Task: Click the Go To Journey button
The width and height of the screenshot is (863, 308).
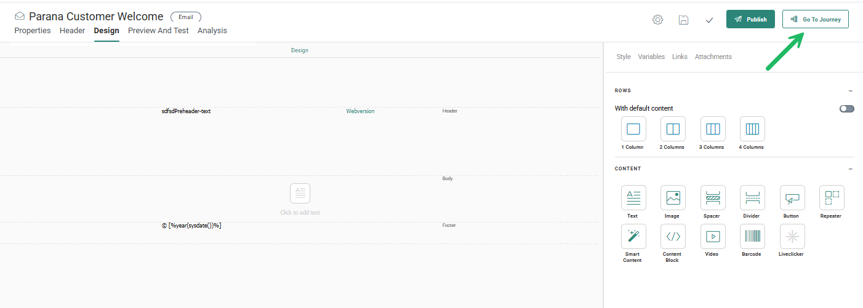Action: tap(815, 19)
